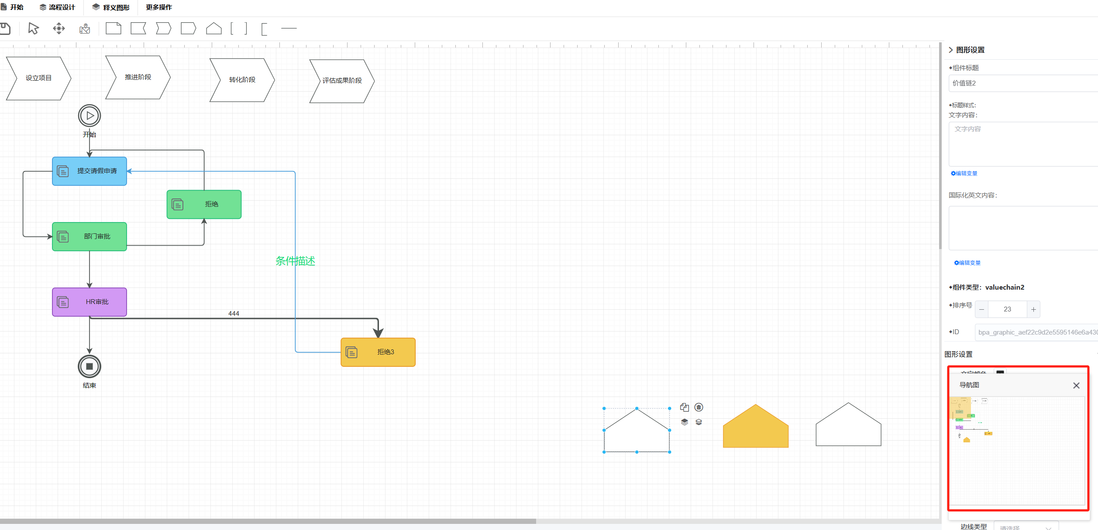Screen dimensions: 1098x530
Task: Choose the house-shaped pentagon tool
Action: click(x=213, y=29)
